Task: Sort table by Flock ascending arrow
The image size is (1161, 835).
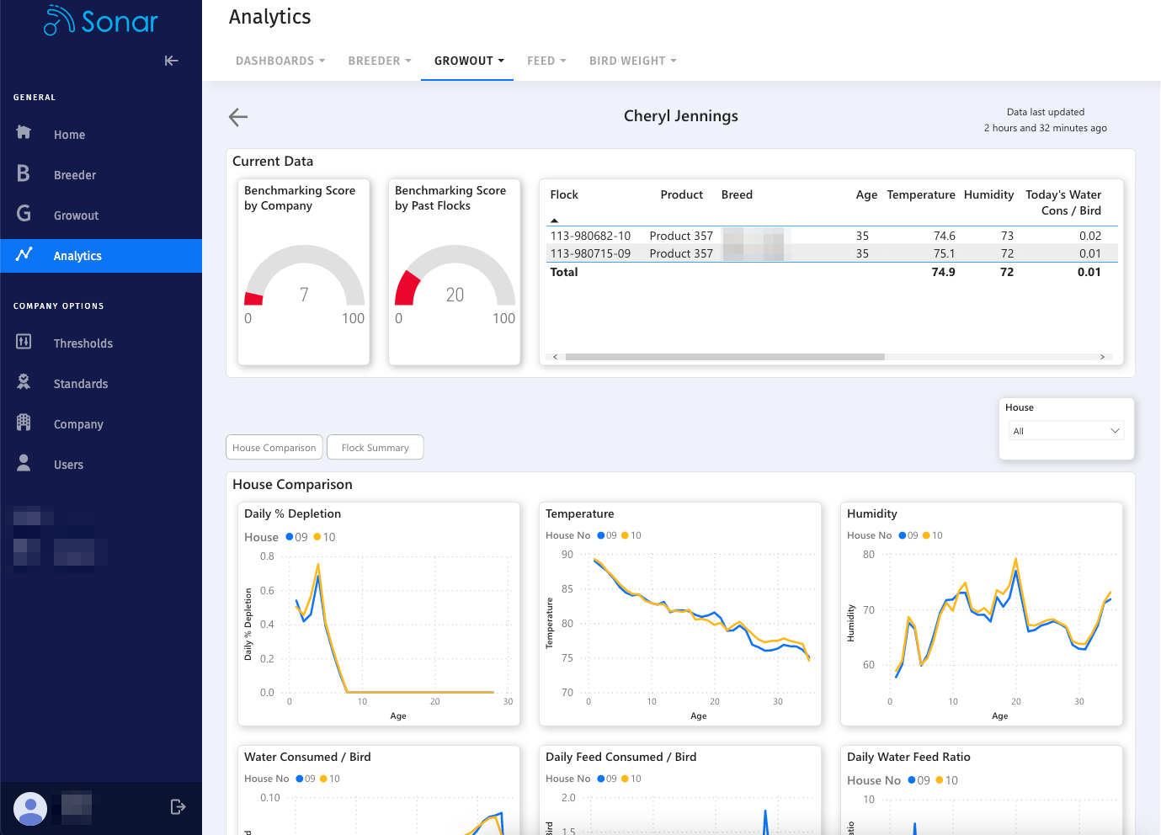Action: pyautogui.click(x=554, y=221)
